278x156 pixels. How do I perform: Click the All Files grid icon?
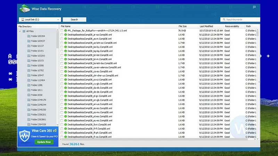24,31
